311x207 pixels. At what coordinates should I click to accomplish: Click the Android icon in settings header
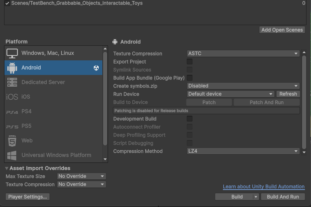point(115,42)
